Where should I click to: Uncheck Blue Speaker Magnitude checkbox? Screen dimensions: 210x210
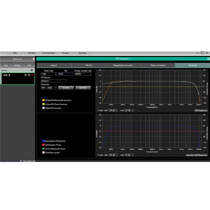(x=43, y=141)
